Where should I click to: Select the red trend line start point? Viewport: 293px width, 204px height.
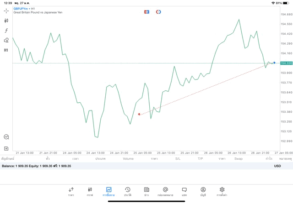click(x=139, y=114)
